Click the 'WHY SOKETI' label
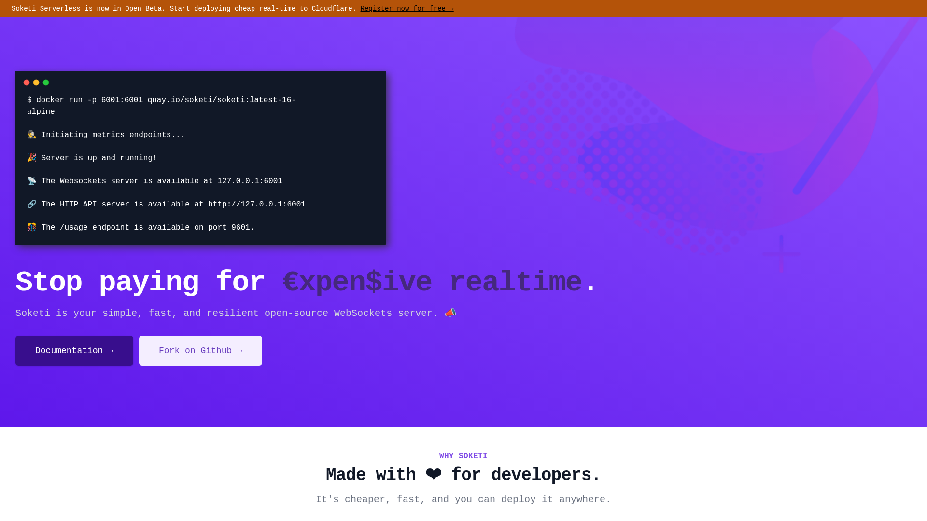 pyautogui.click(x=463, y=456)
